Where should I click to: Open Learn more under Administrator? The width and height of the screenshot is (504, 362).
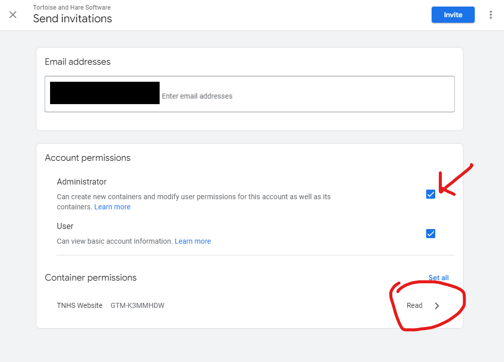112,206
